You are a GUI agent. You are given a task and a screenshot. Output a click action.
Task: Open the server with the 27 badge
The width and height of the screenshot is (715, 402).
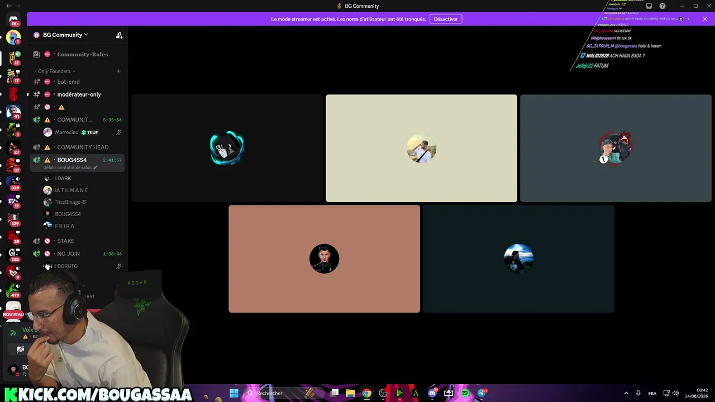point(13,147)
